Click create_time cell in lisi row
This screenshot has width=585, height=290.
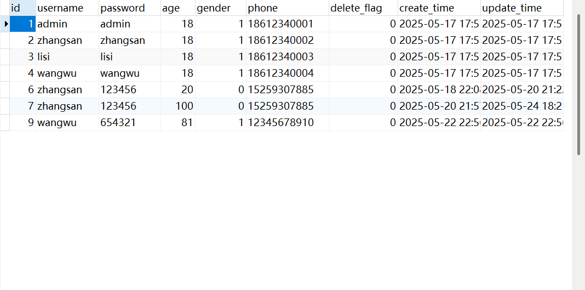click(439, 56)
